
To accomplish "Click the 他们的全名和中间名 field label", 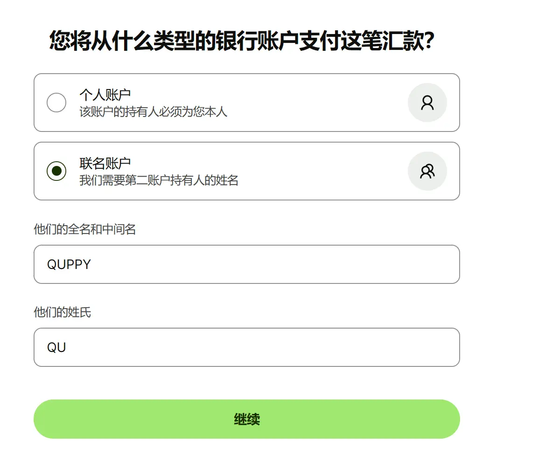I will coord(85,229).
